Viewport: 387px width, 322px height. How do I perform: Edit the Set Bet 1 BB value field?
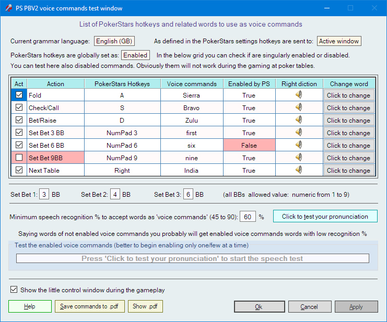click(x=44, y=195)
